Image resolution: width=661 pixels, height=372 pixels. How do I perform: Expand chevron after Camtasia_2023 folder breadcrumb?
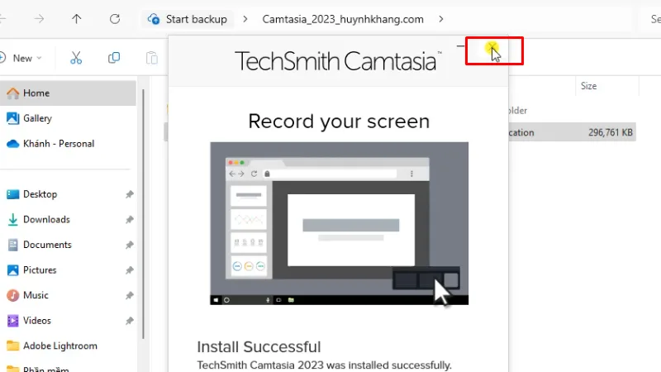click(x=441, y=18)
